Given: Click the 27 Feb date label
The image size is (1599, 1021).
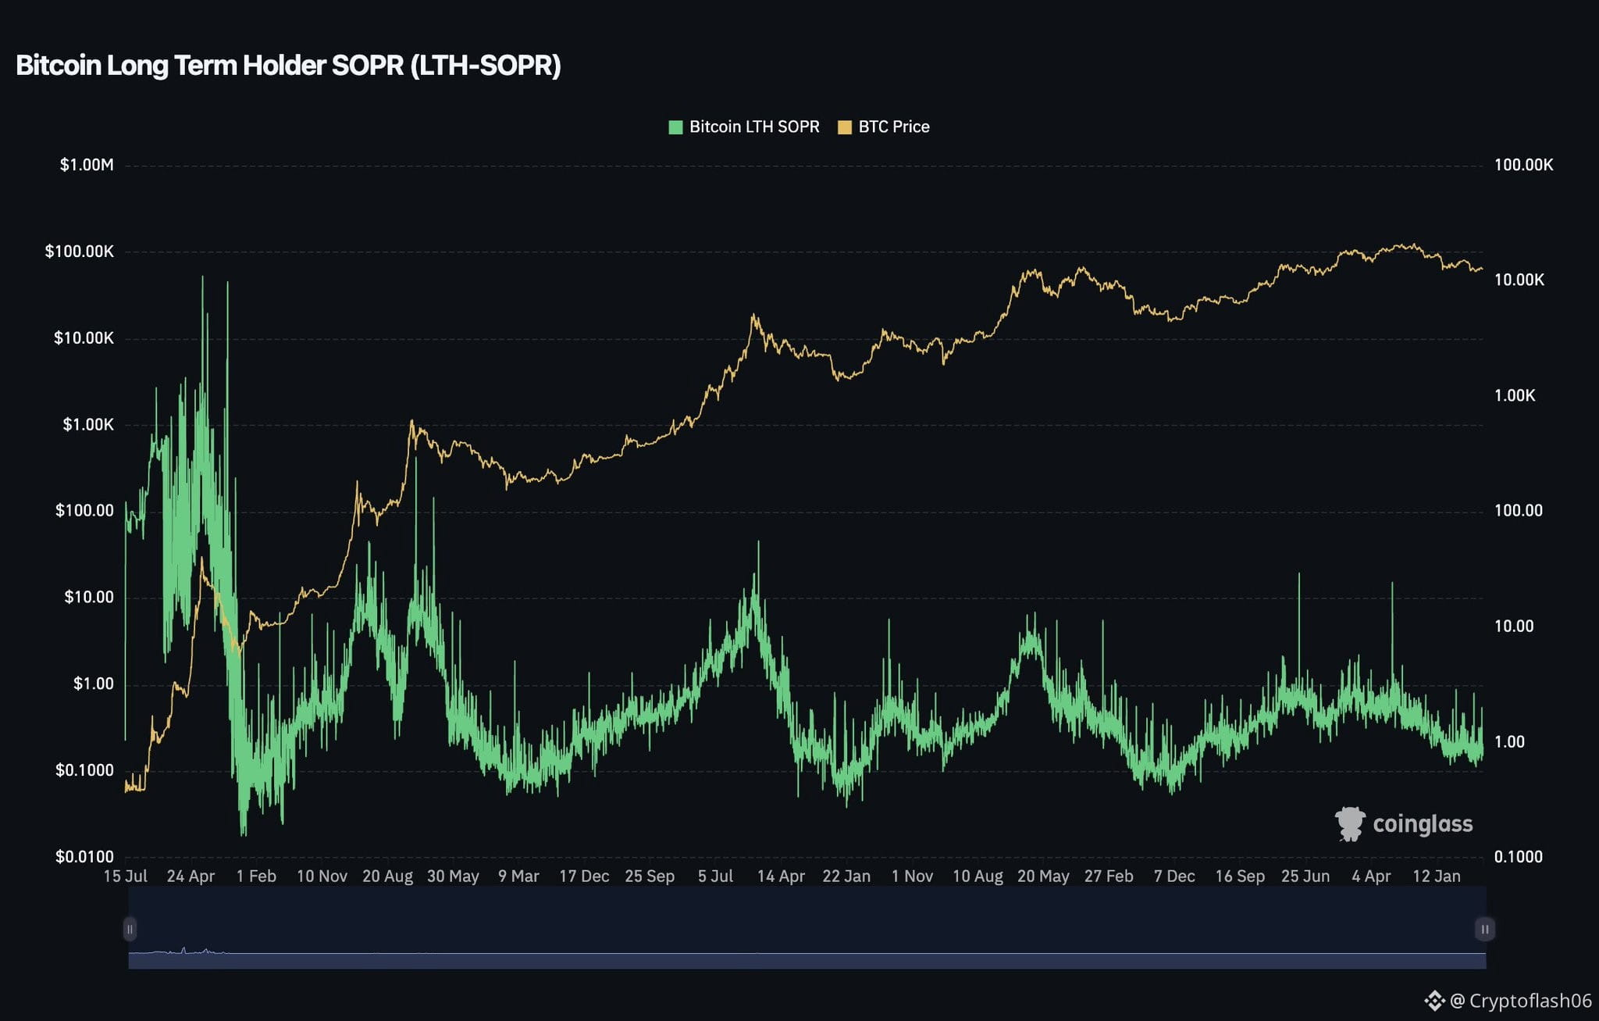Looking at the screenshot, I should 1109,876.
